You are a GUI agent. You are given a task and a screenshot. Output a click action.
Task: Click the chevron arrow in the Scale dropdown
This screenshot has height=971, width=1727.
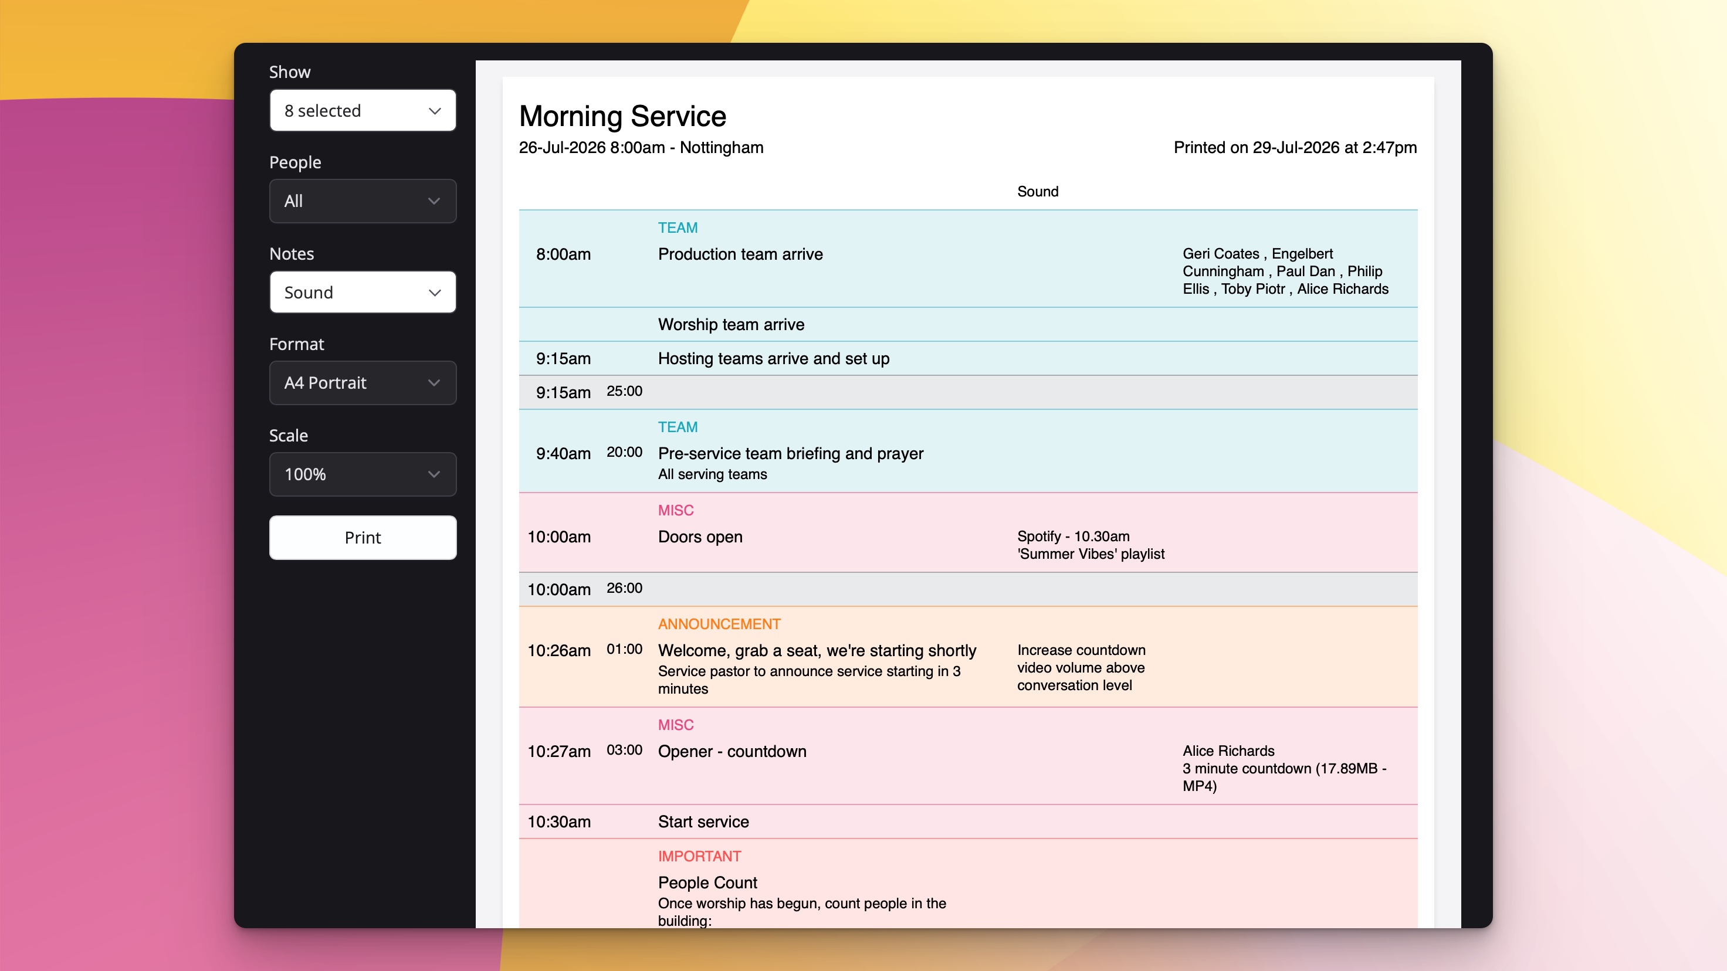pyautogui.click(x=435, y=474)
